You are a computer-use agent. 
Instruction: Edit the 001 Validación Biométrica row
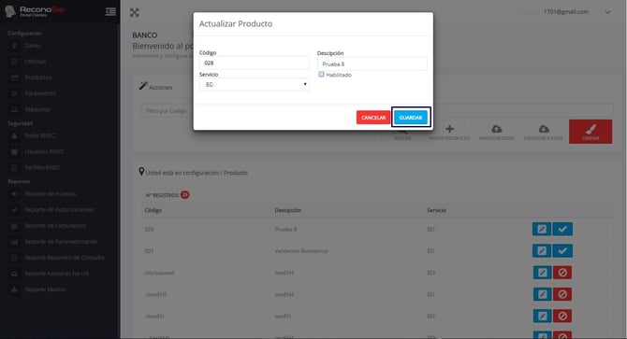(542, 251)
